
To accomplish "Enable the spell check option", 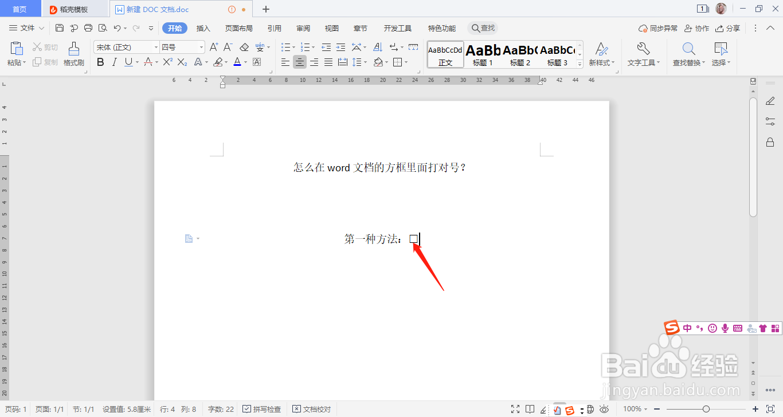I will pos(261,409).
